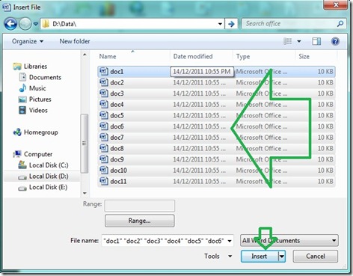Open Documents library
Image resolution: width=353 pixels, height=276 pixels.
tap(45, 77)
